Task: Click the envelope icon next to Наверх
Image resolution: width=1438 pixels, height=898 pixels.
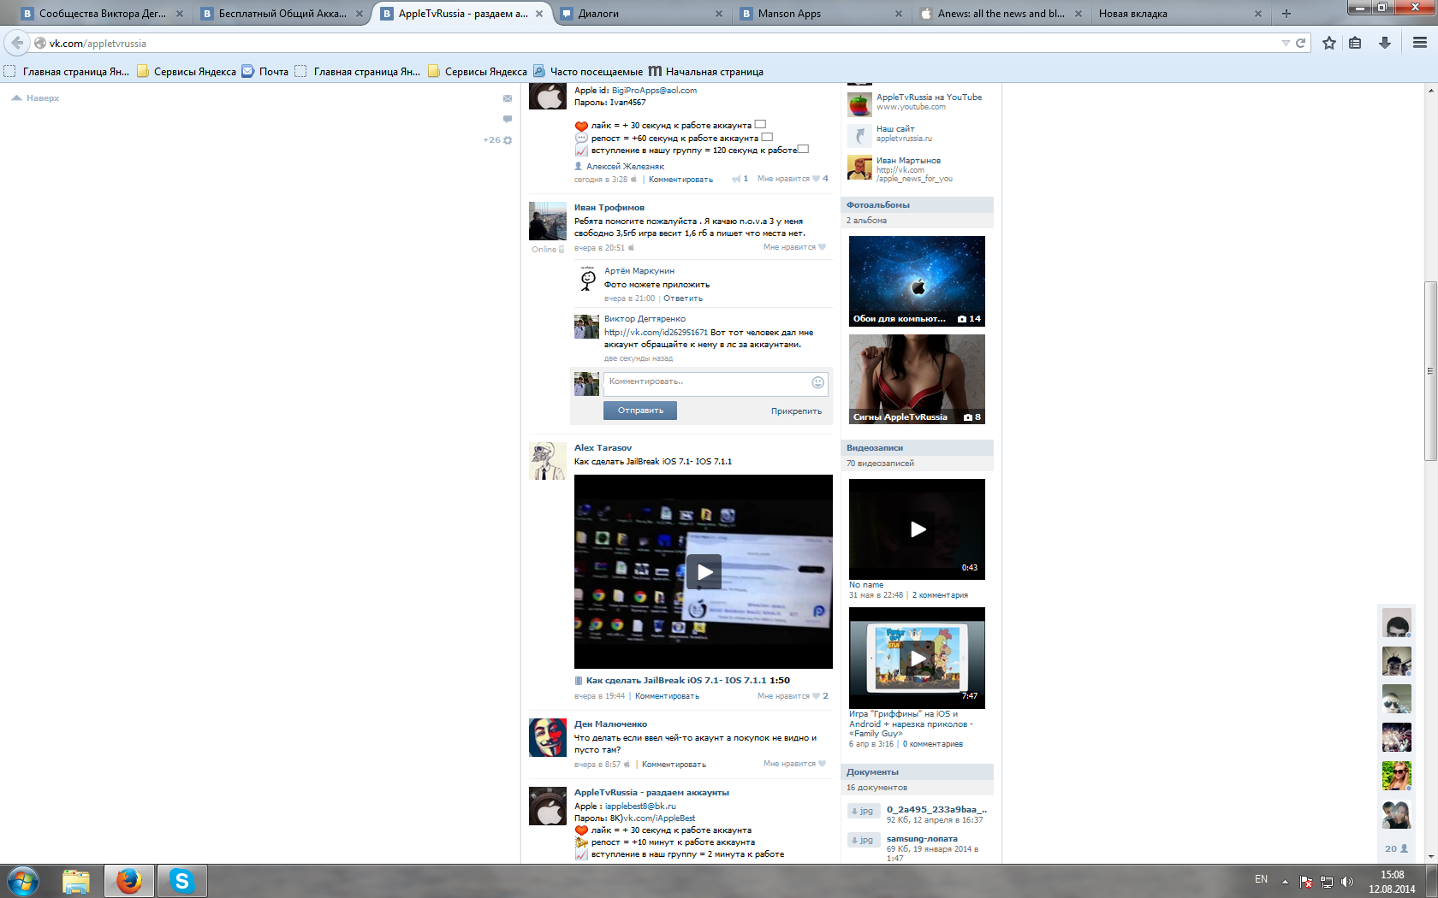Action: pos(508,98)
